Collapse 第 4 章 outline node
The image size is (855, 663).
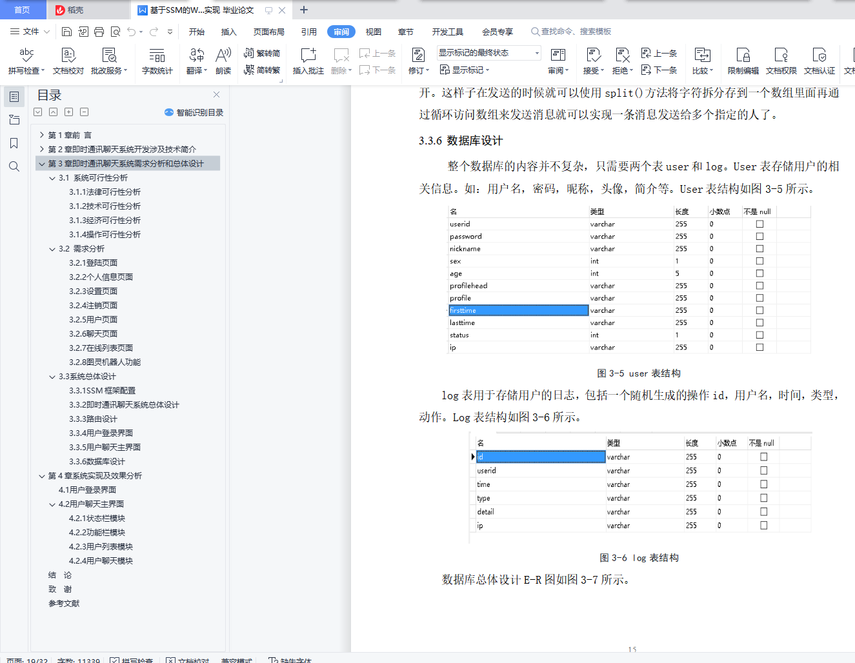click(x=42, y=476)
